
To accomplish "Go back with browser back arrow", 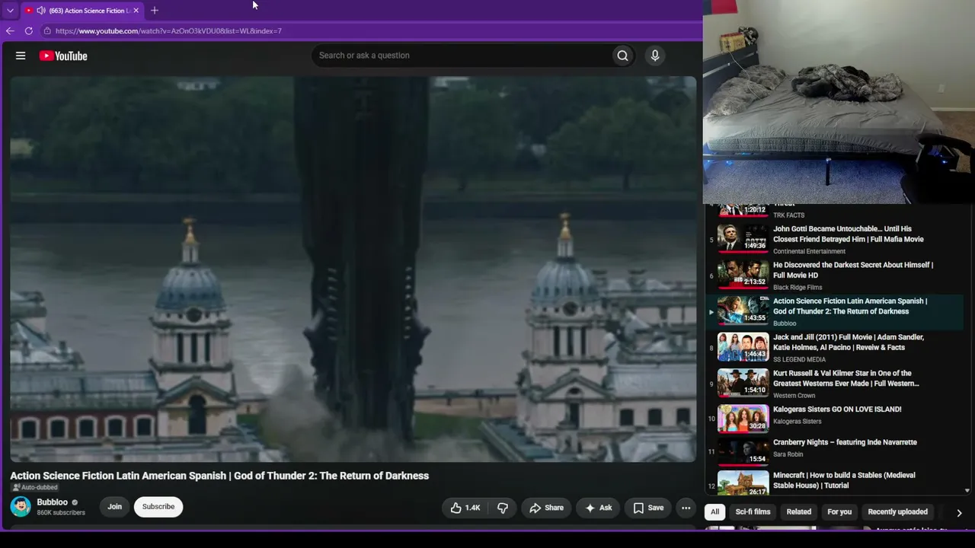I will click(x=10, y=31).
